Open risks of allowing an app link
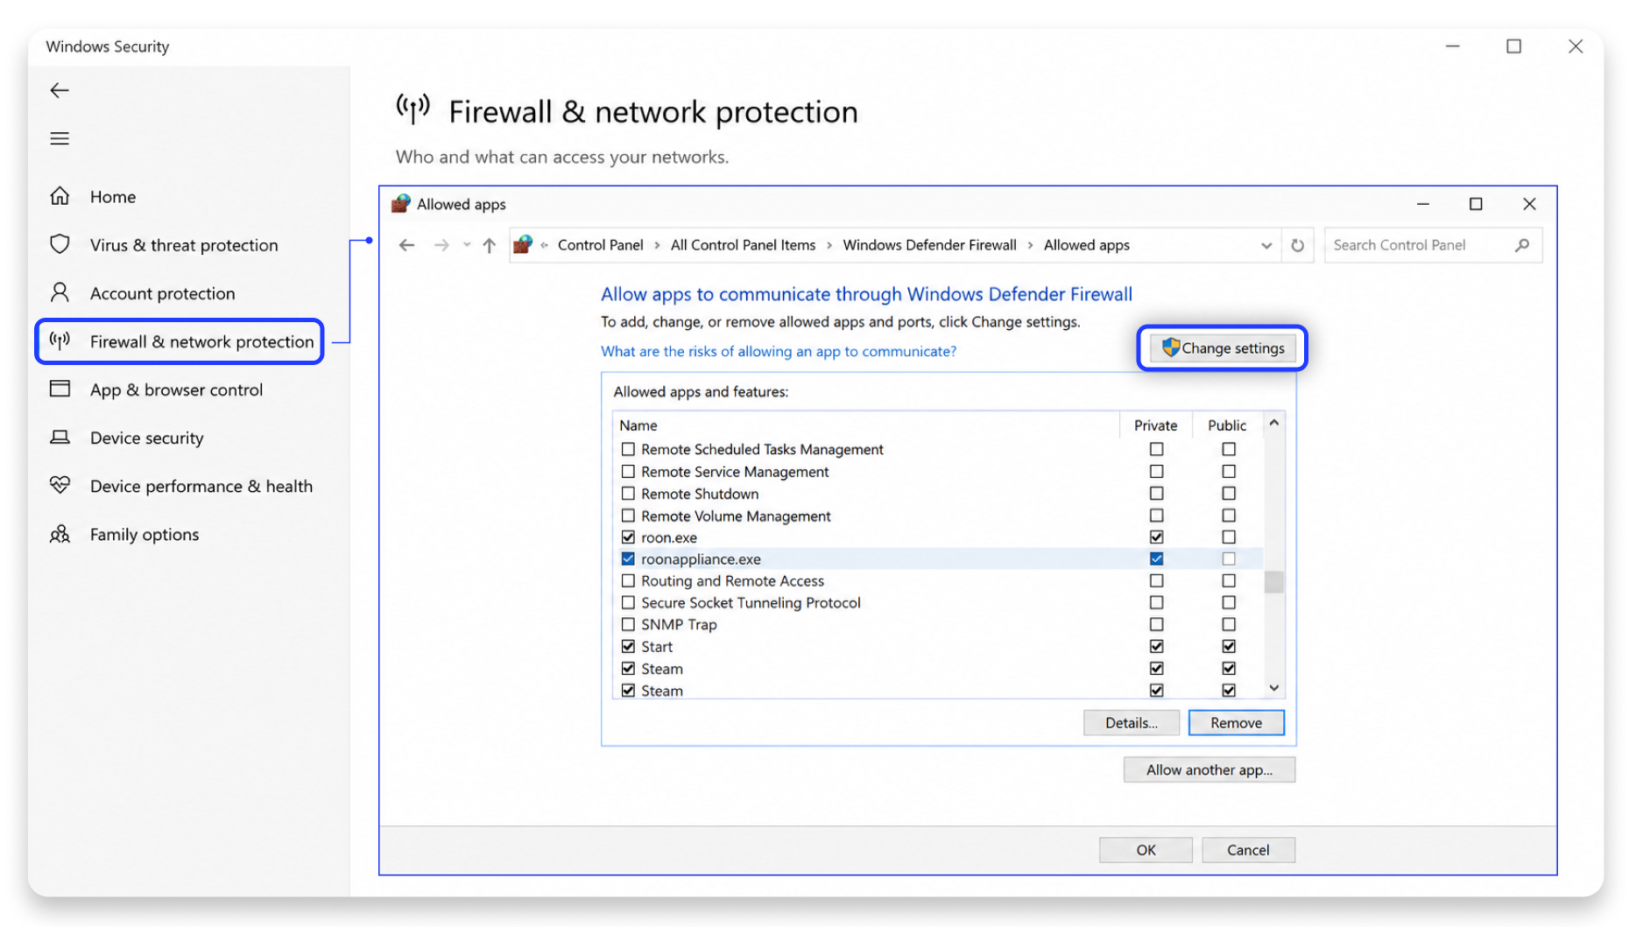1636x927 pixels. click(x=779, y=351)
